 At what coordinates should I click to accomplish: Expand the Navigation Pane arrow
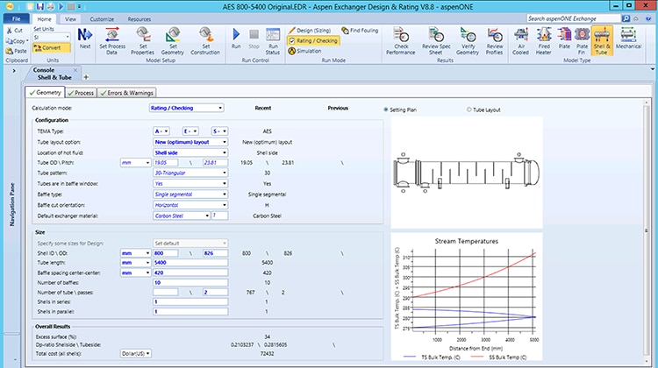tap(14, 71)
